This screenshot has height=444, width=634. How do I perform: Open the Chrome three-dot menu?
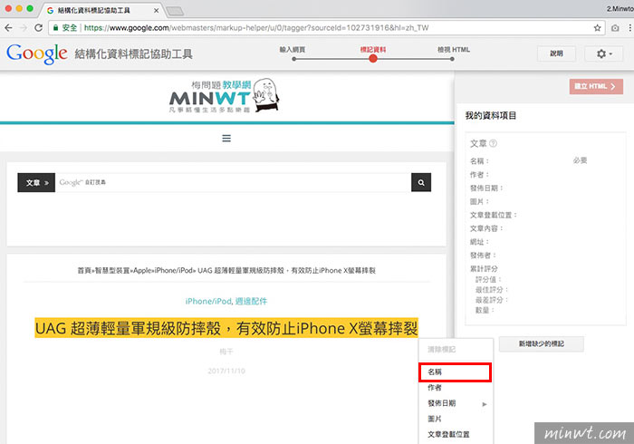(629, 28)
